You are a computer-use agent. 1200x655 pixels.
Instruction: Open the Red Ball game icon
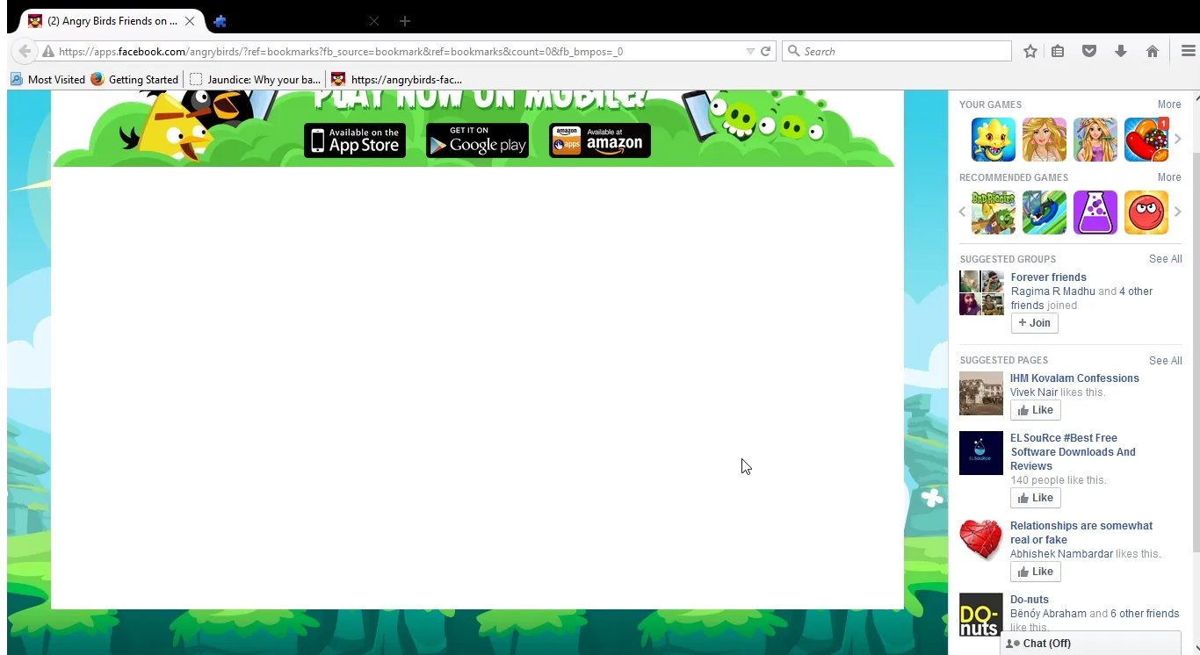pyautogui.click(x=1146, y=212)
